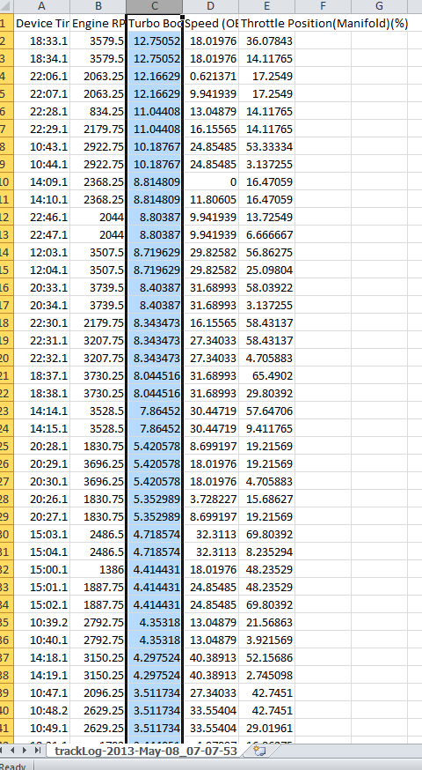Screen dimensions: 422x770
Task: Select the cell with time 14:09.1
Action: [41, 182]
